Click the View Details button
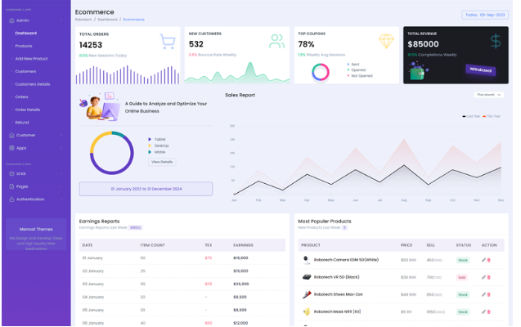 (161, 162)
